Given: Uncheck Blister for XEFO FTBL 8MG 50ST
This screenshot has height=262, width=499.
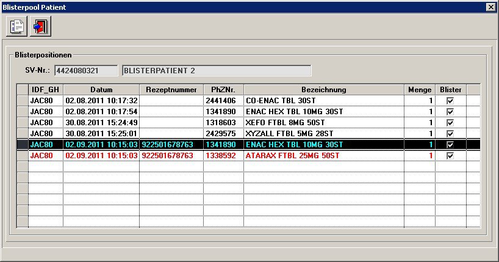Looking at the screenshot, I should click(x=450, y=123).
